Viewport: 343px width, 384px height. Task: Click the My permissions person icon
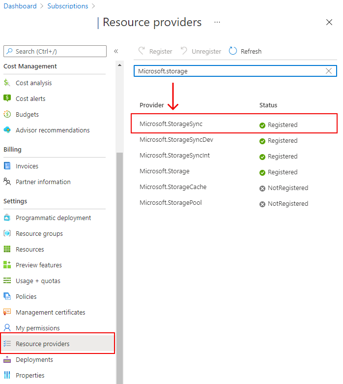(7, 328)
